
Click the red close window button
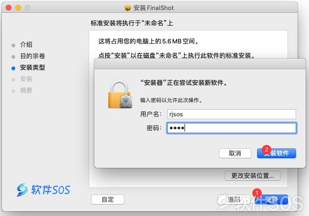(9, 8)
